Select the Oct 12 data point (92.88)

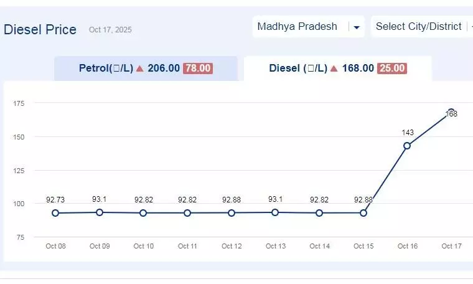[232, 213]
